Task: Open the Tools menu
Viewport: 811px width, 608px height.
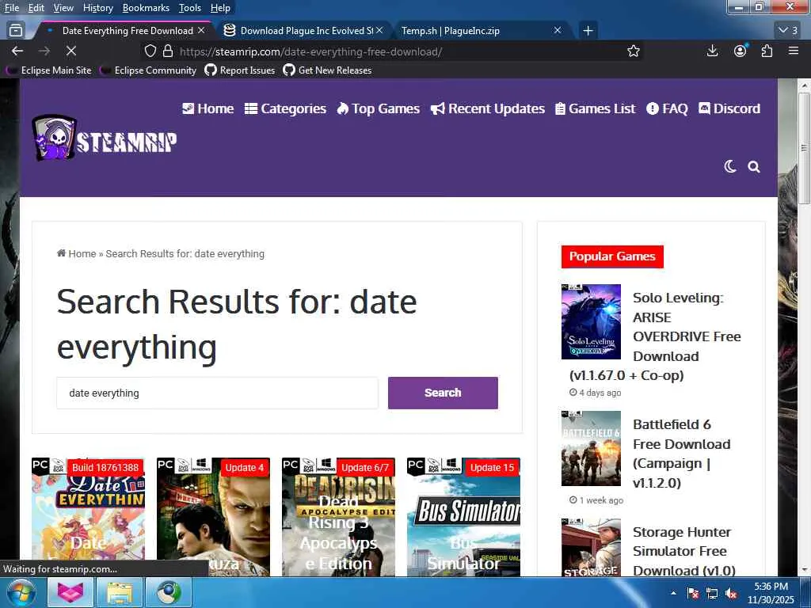Action: pyautogui.click(x=190, y=8)
